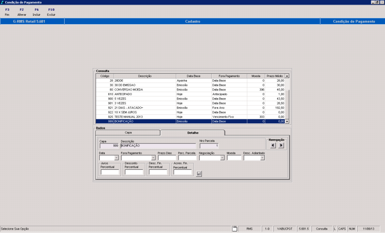The height and width of the screenshot is (233, 385).
Task: Click the Descrição field showing BONIFICAÇÃO
Action: tap(158, 146)
